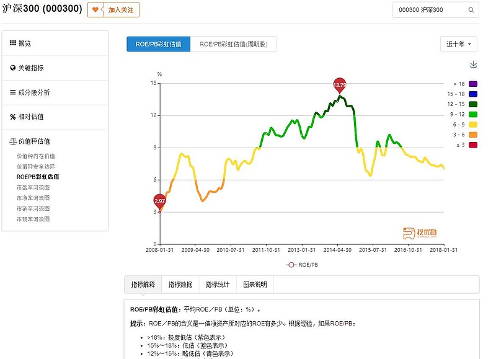Click the heart icon in follow button

95,10
